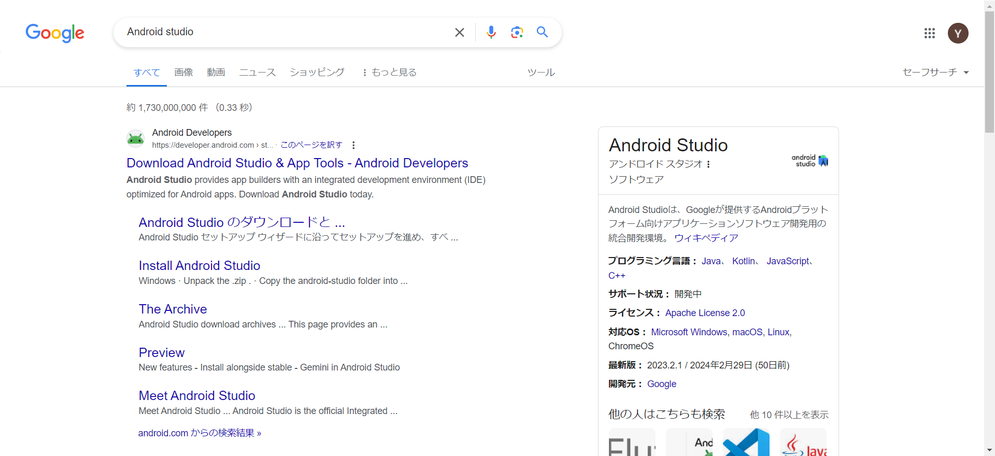This screenshot has width=995, height=456.
Task: Open knowledge panel more options menu
Action: pyautogui.click(x=708, y=164)
